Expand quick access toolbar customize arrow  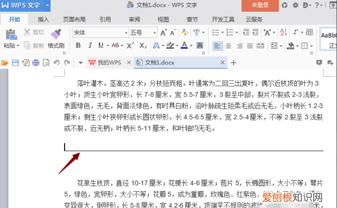[80, 63]
